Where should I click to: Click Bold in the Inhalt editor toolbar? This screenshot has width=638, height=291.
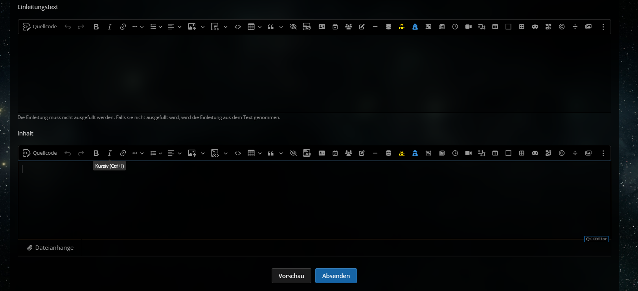96,153
